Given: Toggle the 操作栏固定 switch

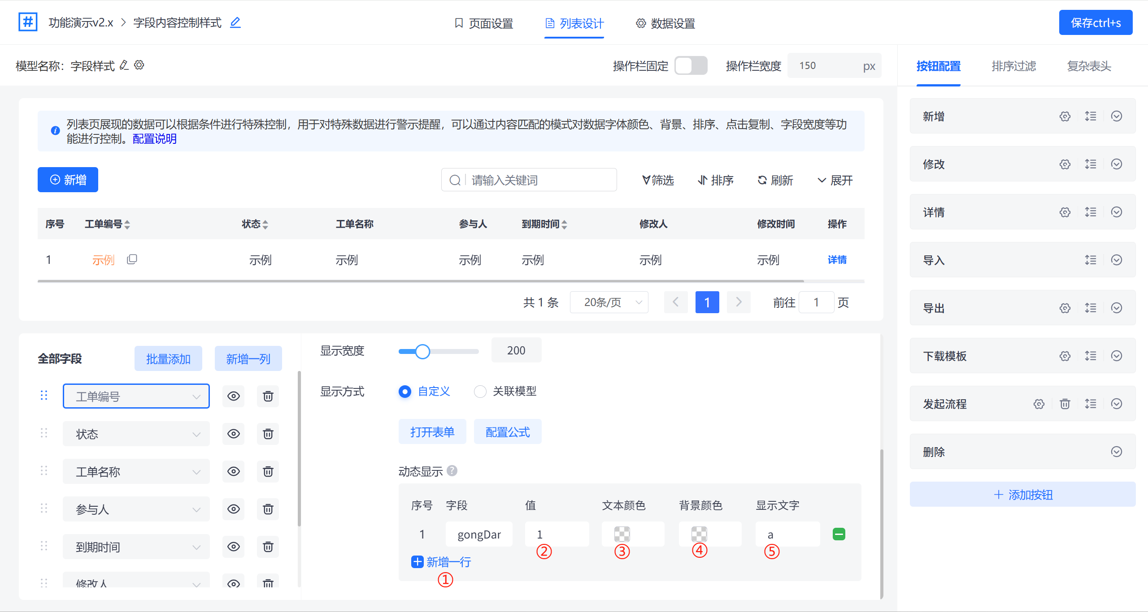Looking at the screenshot, I should click(x=691, y=66).
